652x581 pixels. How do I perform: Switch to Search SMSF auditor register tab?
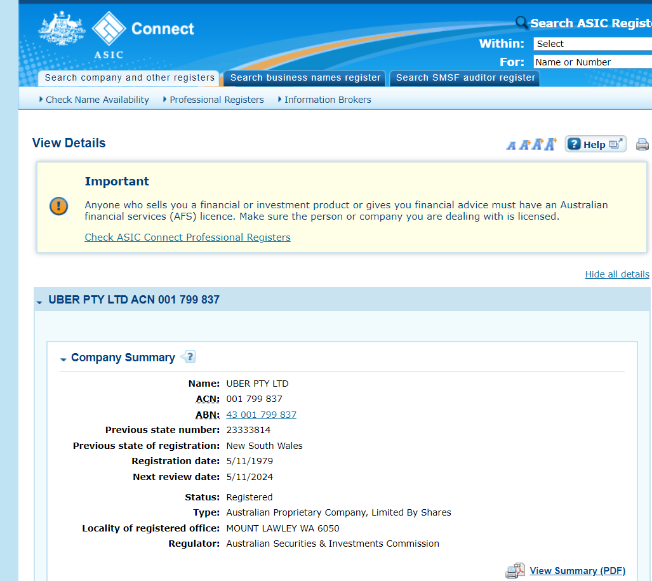(465, 78)
